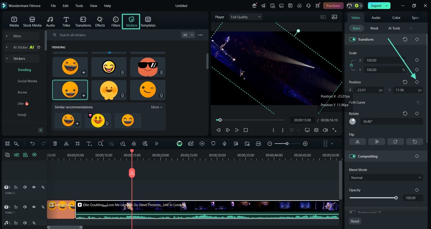The image size is (431, 229).
Task: Reset Position values
Action: 405,82
